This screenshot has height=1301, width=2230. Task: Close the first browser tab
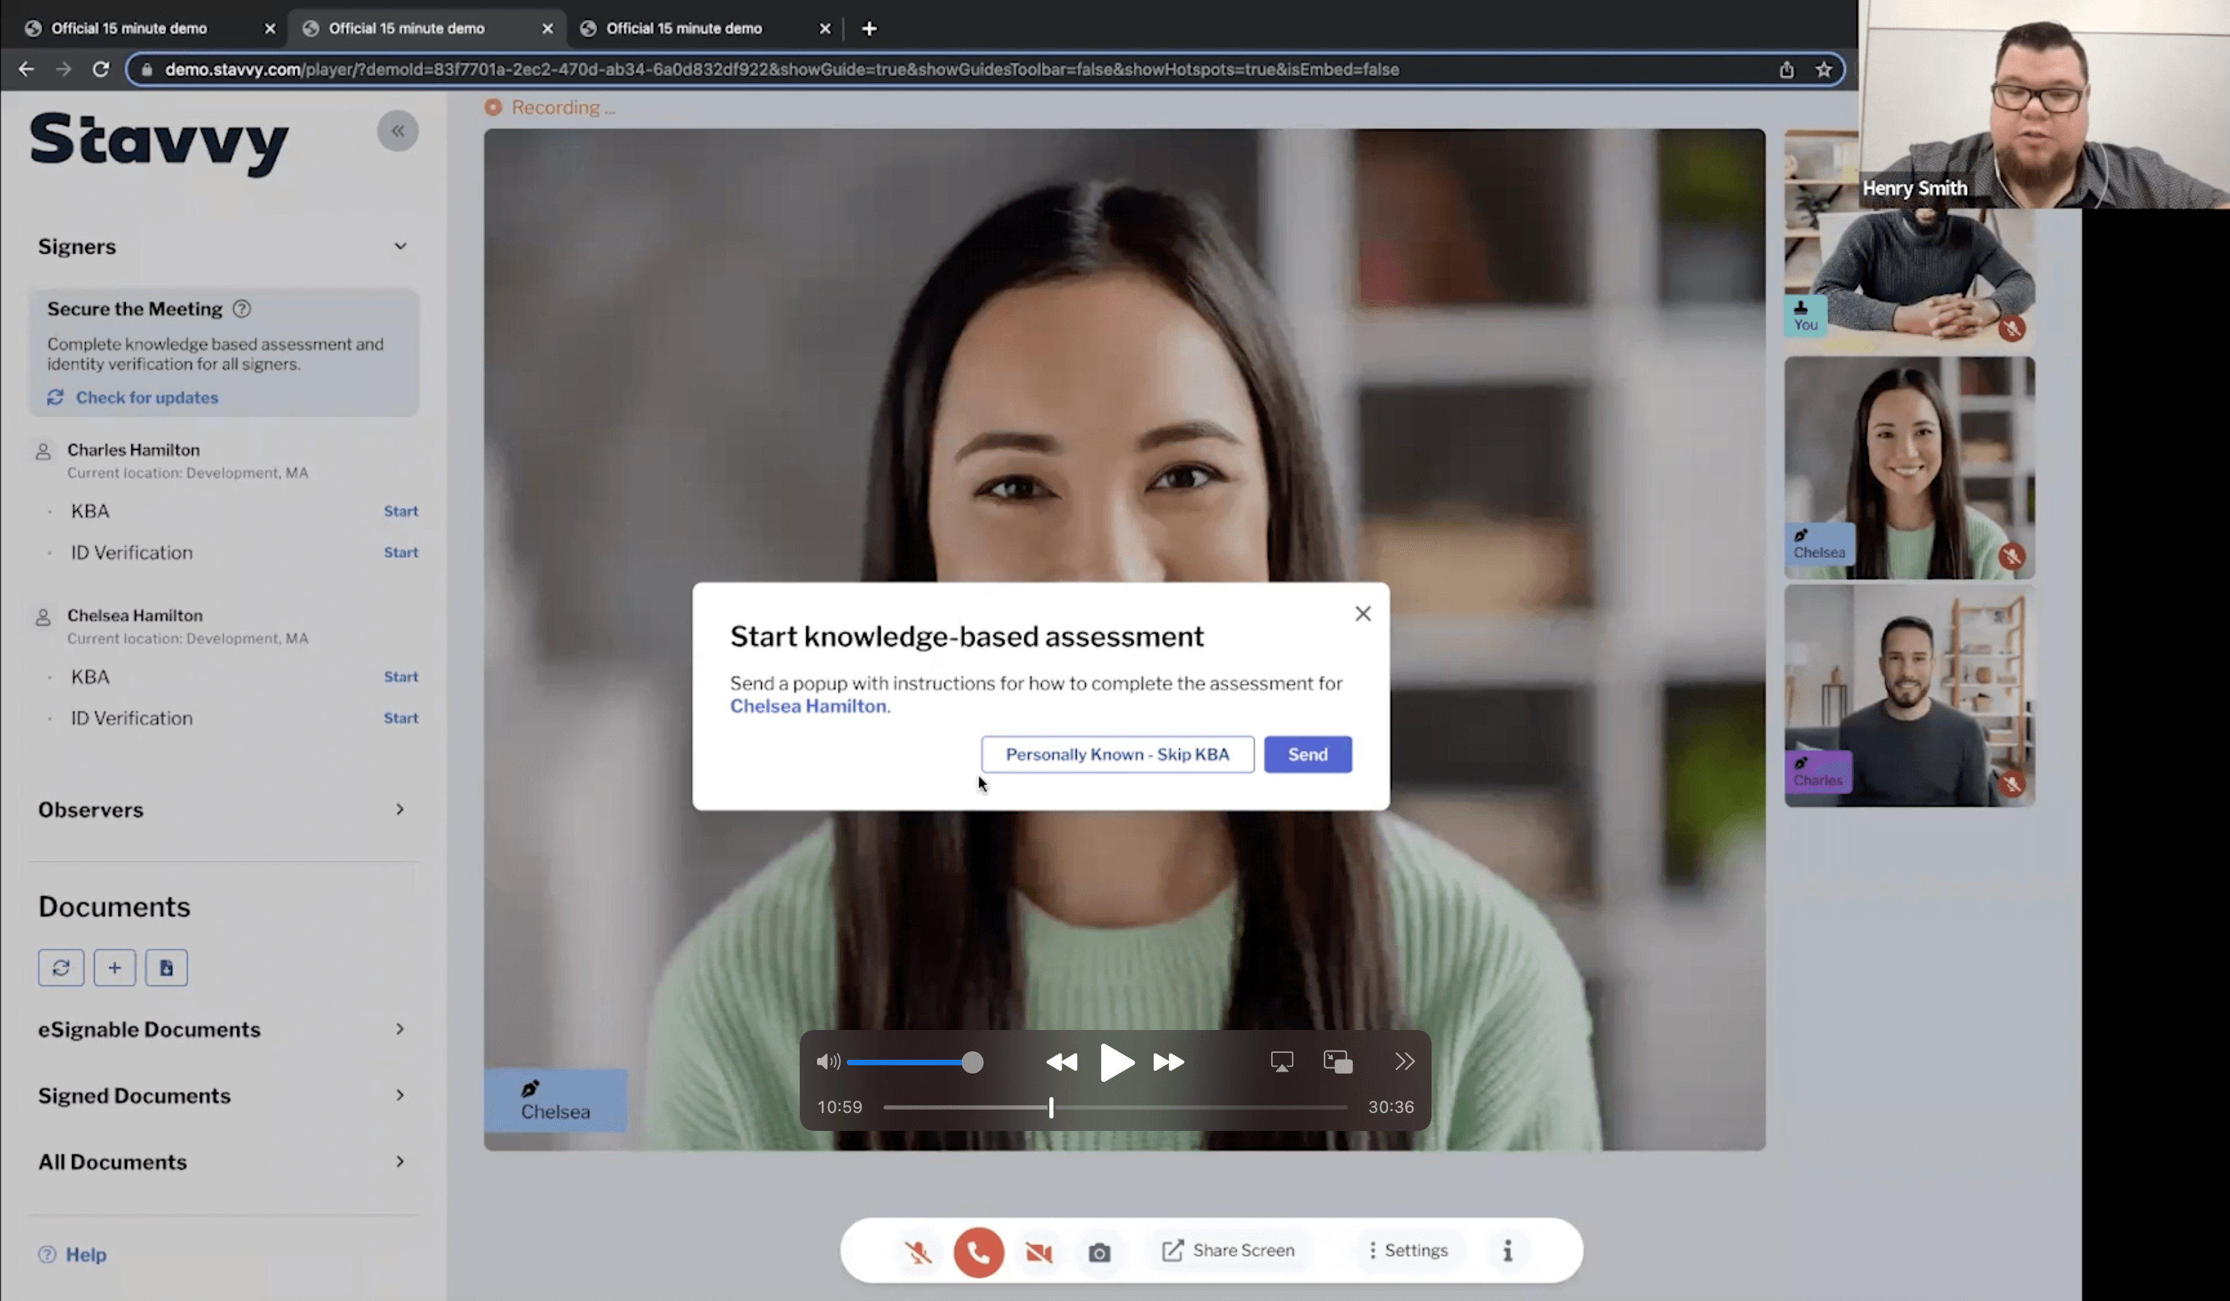(270, 28)
